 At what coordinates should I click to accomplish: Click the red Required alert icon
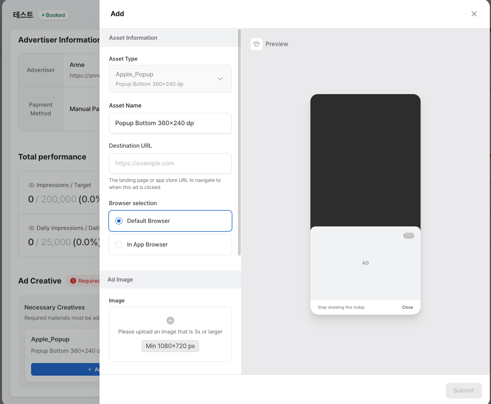tap(73, 281)
